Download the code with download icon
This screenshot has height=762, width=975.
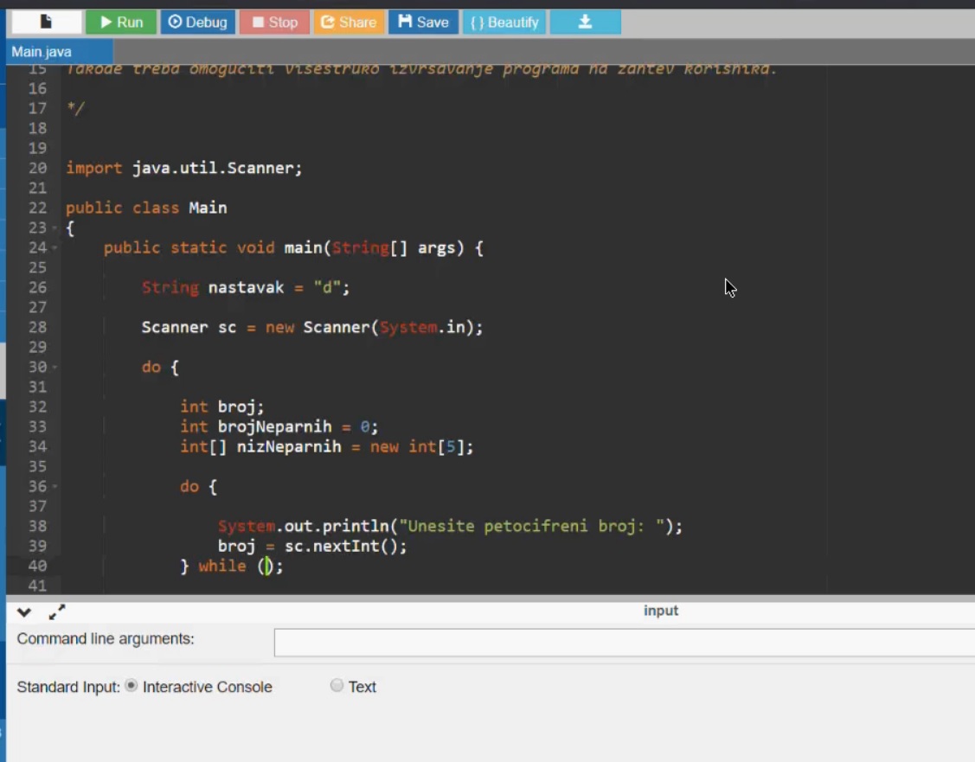click(x=585, y=22)
